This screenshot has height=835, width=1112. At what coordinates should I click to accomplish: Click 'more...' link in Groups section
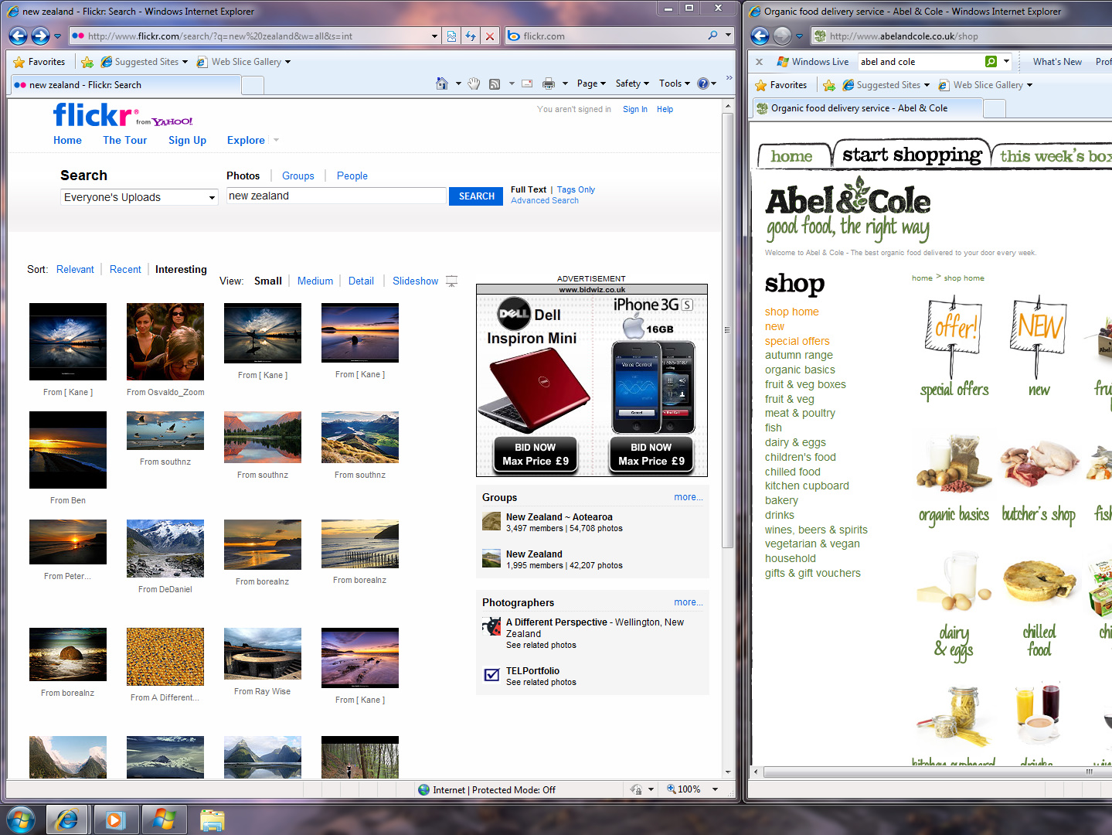pyautogui.click(x=689, y=497)
